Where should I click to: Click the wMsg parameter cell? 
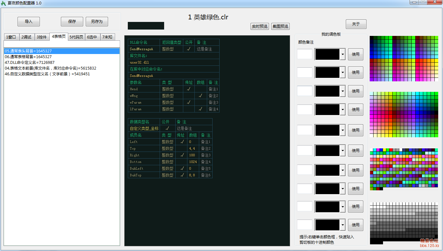(x=144, y=96)
